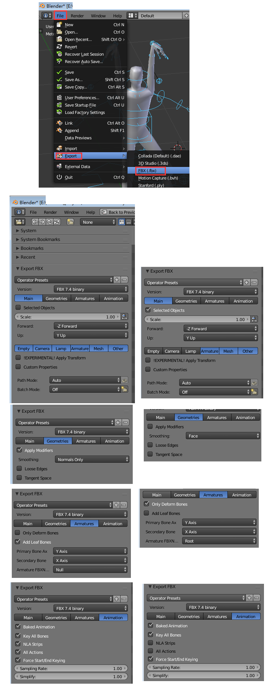The width and height of the screenshot is (275, 687).
Task: Add operator preset in Animation panel with NLA Strips unchecked
Action: 249,598
